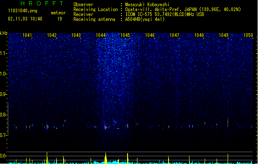The width and height of the screenshot is (258, 164).
Task: Click the Observer label
Action: coord(83,5)
